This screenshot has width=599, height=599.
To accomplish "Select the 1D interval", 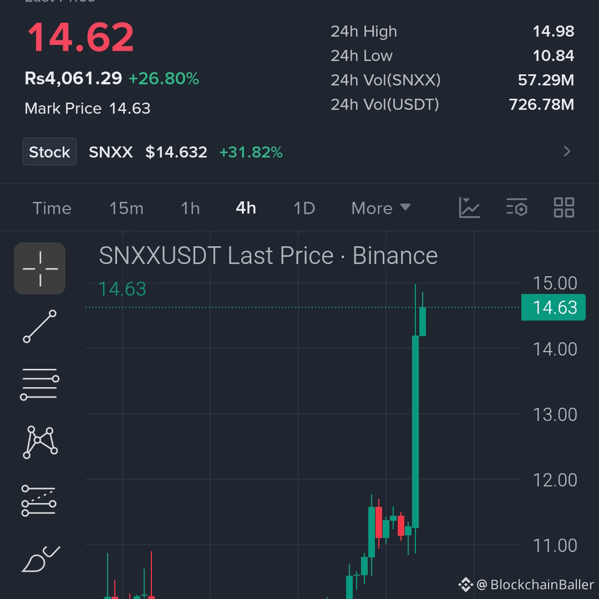I will [x=304, y=208].
